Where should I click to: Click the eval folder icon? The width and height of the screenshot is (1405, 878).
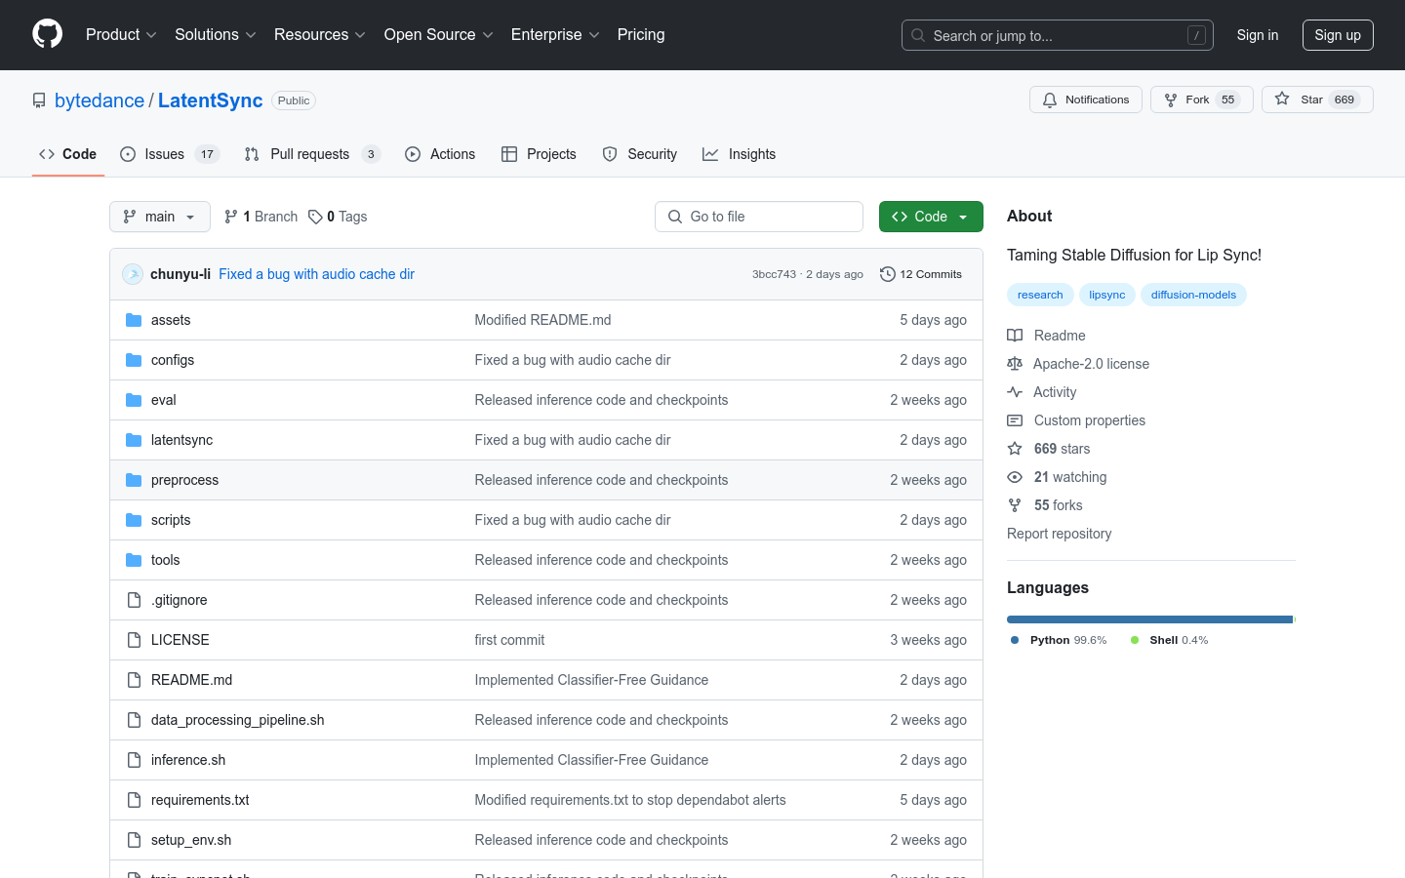pos(134,400)
